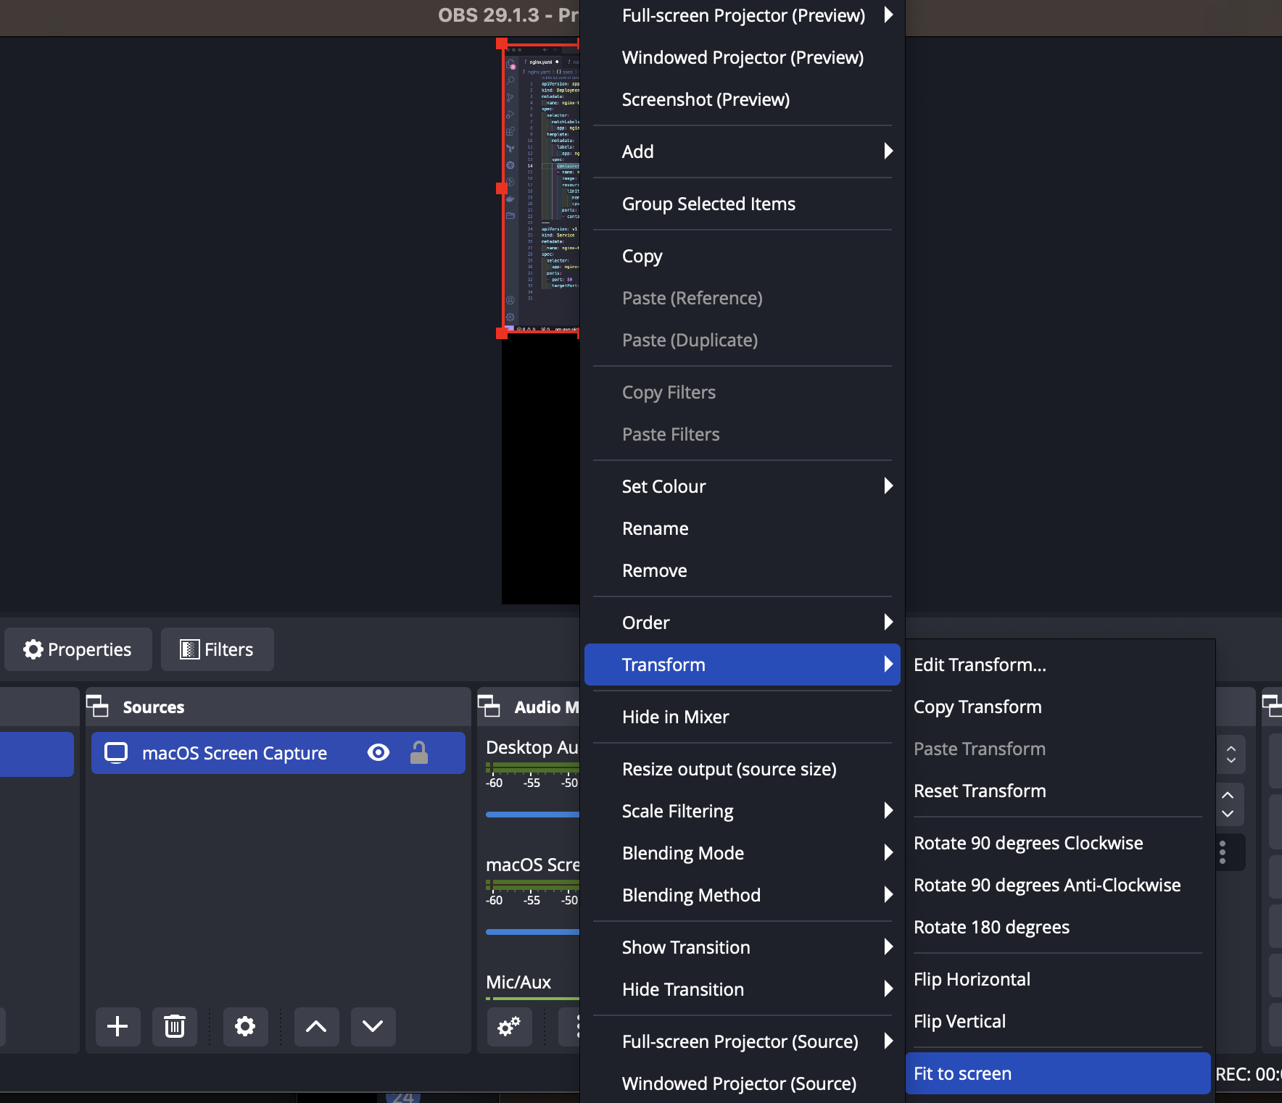Click the remove source trash icon
Screen dimensions: 1282x1103
pyautogui.click(x=174, y=1026)
